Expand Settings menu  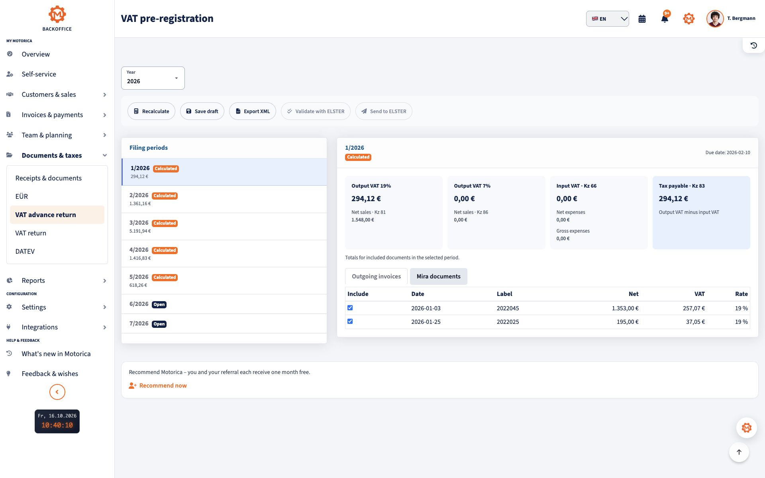(x=57, y=307)
